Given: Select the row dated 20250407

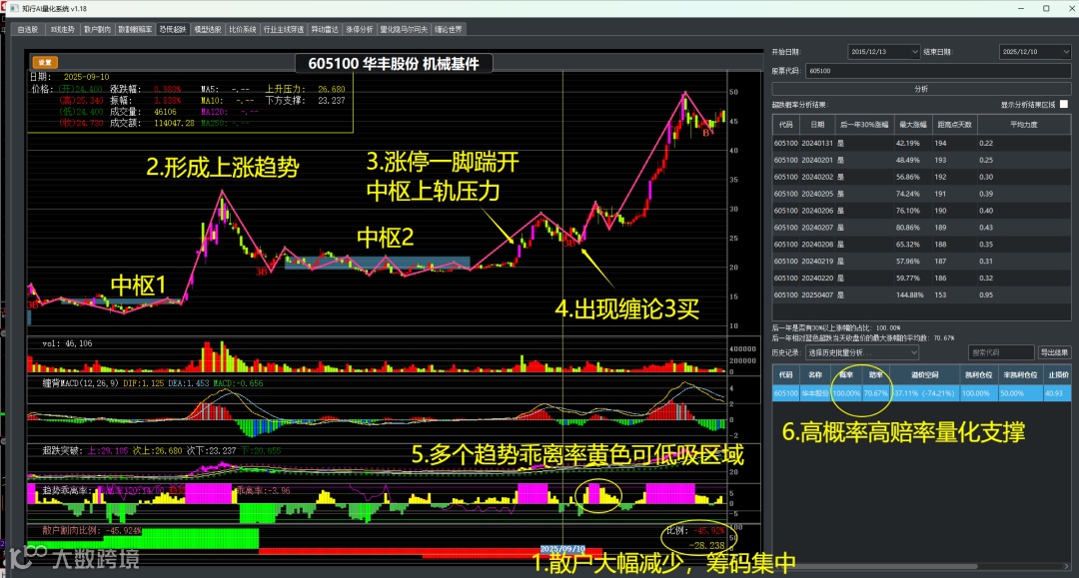Looking at the screenshot, I should tap(921, 294).
